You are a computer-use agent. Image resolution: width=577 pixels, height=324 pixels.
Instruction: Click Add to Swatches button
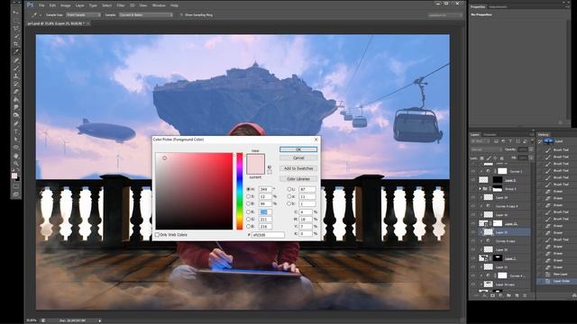coord(298,168)
